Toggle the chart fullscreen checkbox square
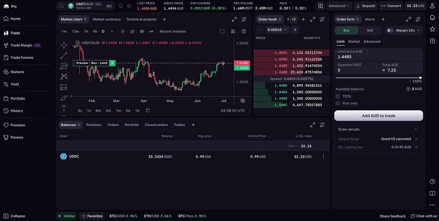Screen dimensions: 439x221 pos(222,31)
